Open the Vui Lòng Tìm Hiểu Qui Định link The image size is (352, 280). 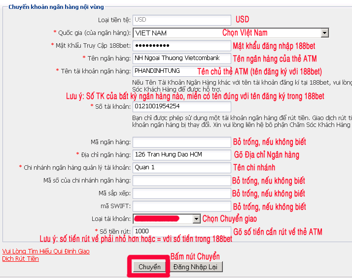[x=46, y=255]
